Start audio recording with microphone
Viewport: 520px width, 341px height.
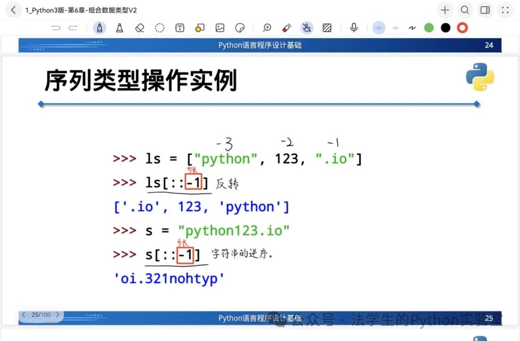pos(354,28)
